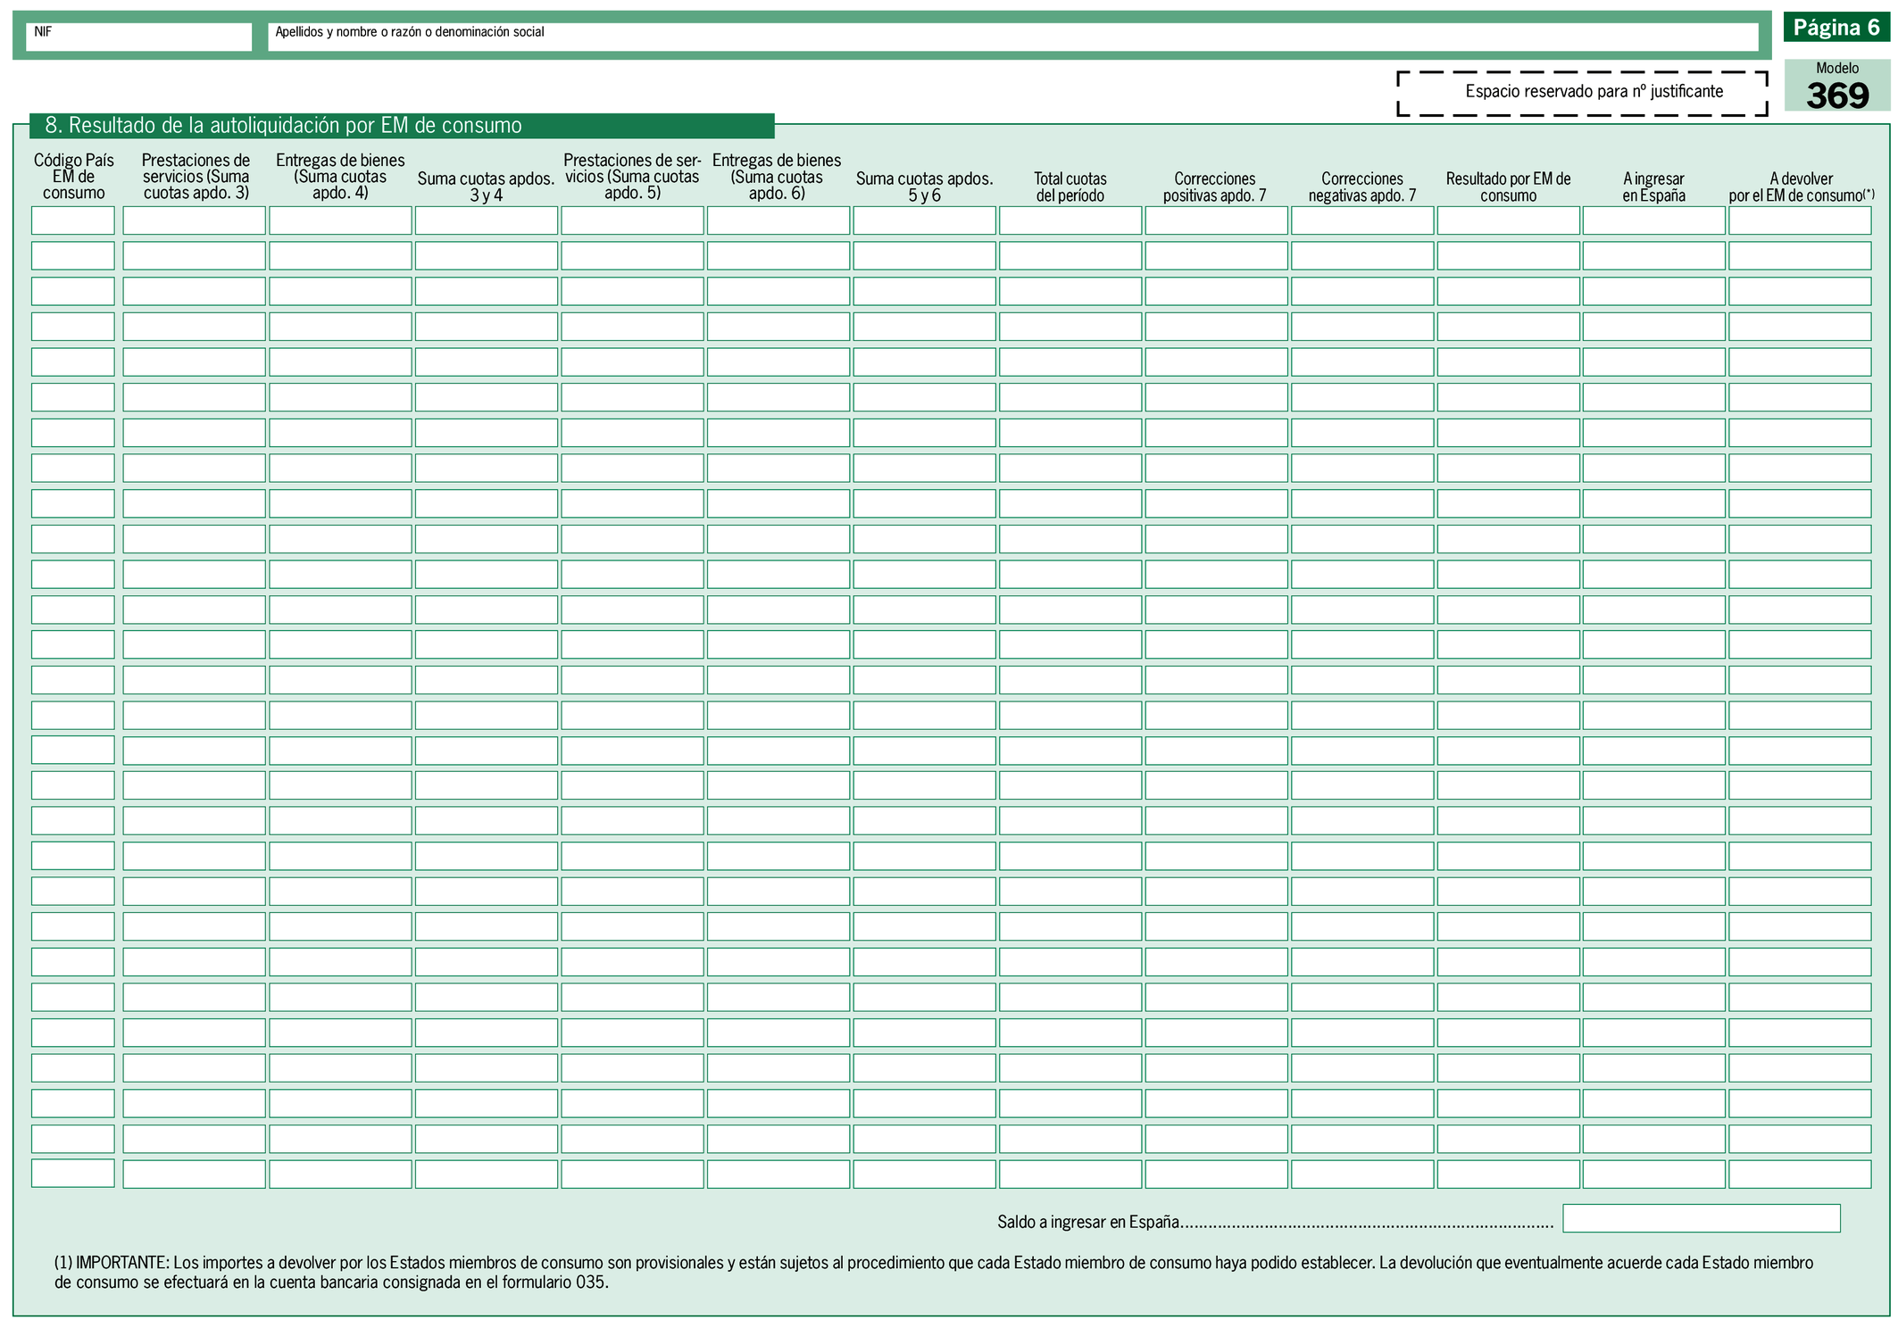Click the last row Total cuotas del período field
The image size is (1898, 1328).
pos(1070,1174)
